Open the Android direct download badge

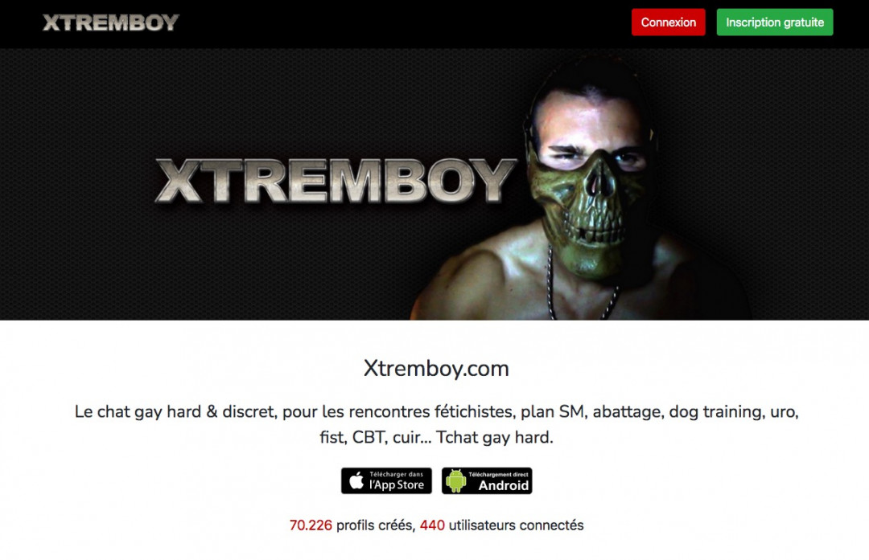pyautogui.click(x=487, y=481)
